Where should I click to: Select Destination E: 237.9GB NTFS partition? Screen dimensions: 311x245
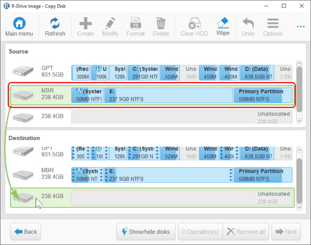[169, 175]
